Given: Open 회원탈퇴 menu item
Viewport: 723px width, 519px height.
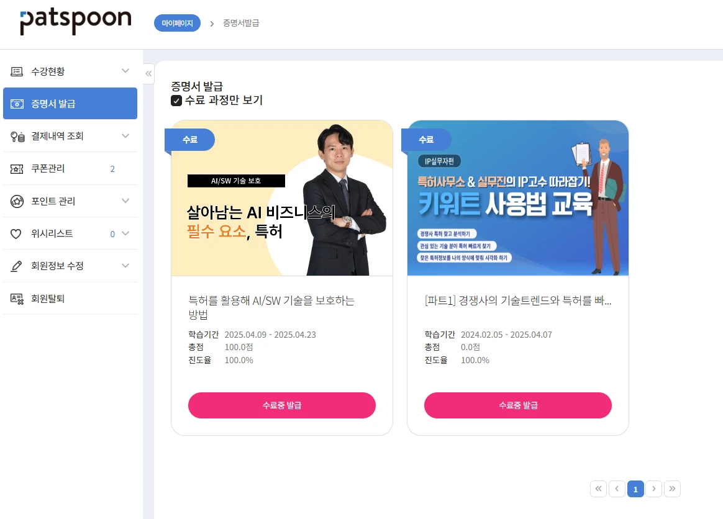Looking at the screenshot, I should click(x=70, y=299).
